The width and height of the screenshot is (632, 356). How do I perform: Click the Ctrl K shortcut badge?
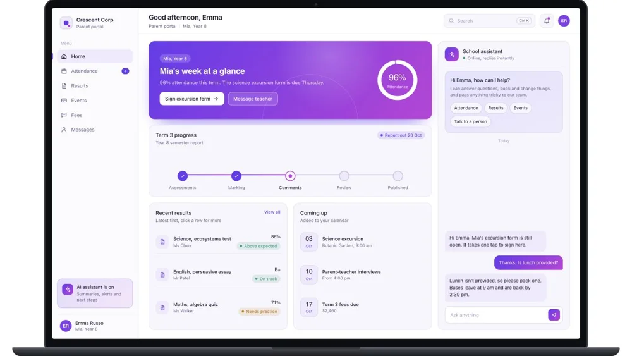[x=524, y=21]
